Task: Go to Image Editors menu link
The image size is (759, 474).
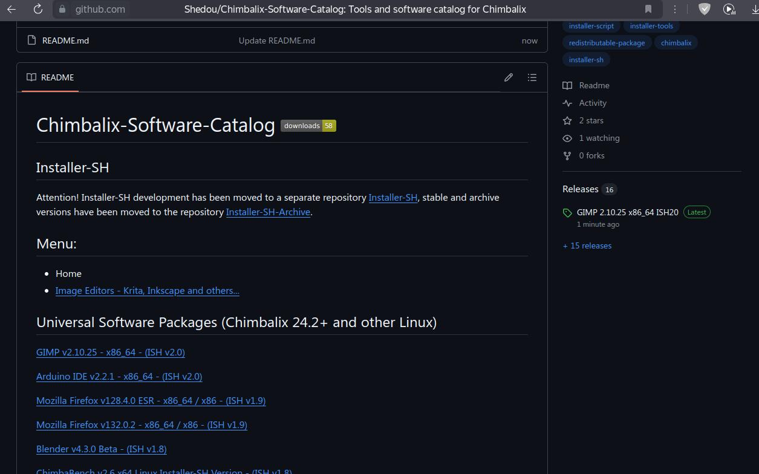Action: coord(147,291)
